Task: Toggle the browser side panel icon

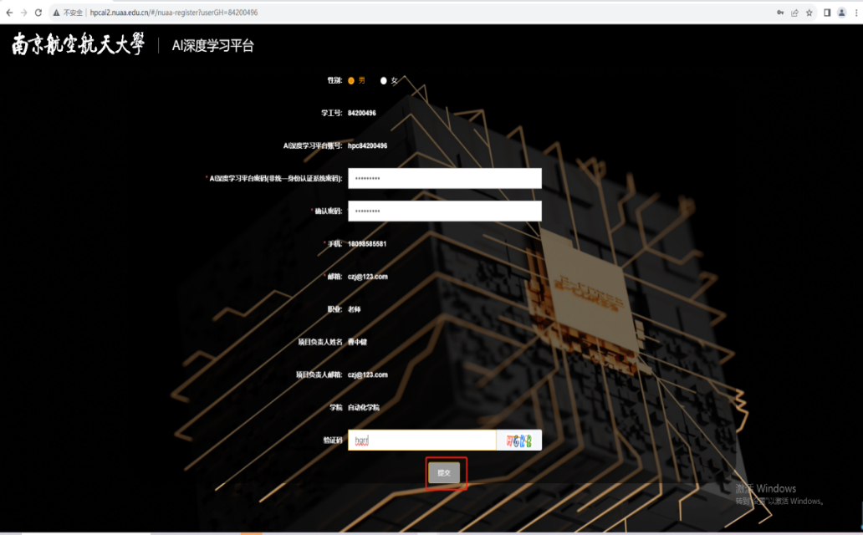Action: click(827, 13)
